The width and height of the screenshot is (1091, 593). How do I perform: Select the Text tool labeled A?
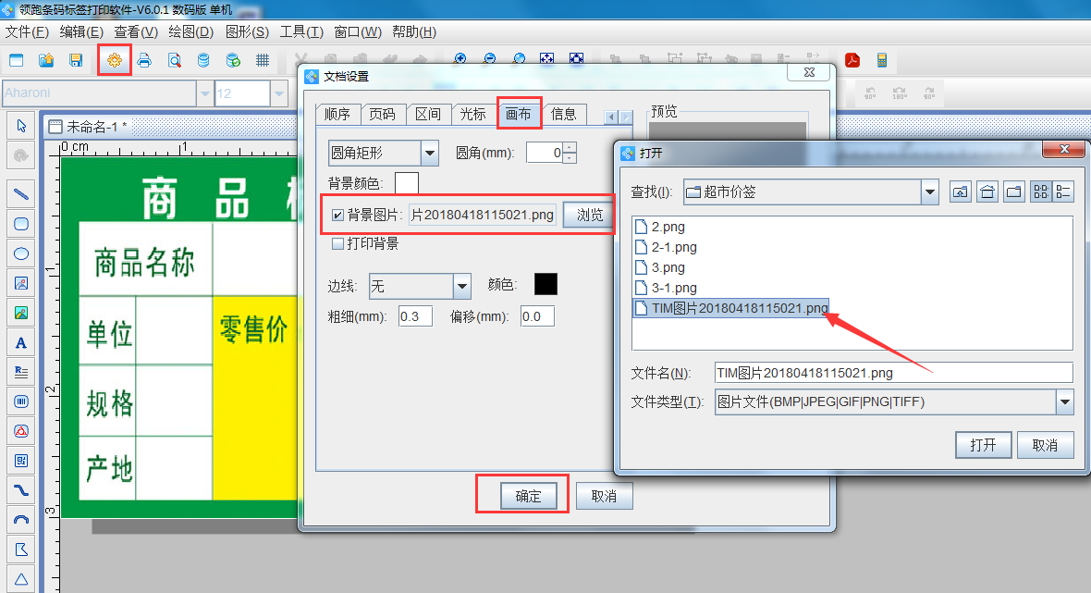point(20,342)
